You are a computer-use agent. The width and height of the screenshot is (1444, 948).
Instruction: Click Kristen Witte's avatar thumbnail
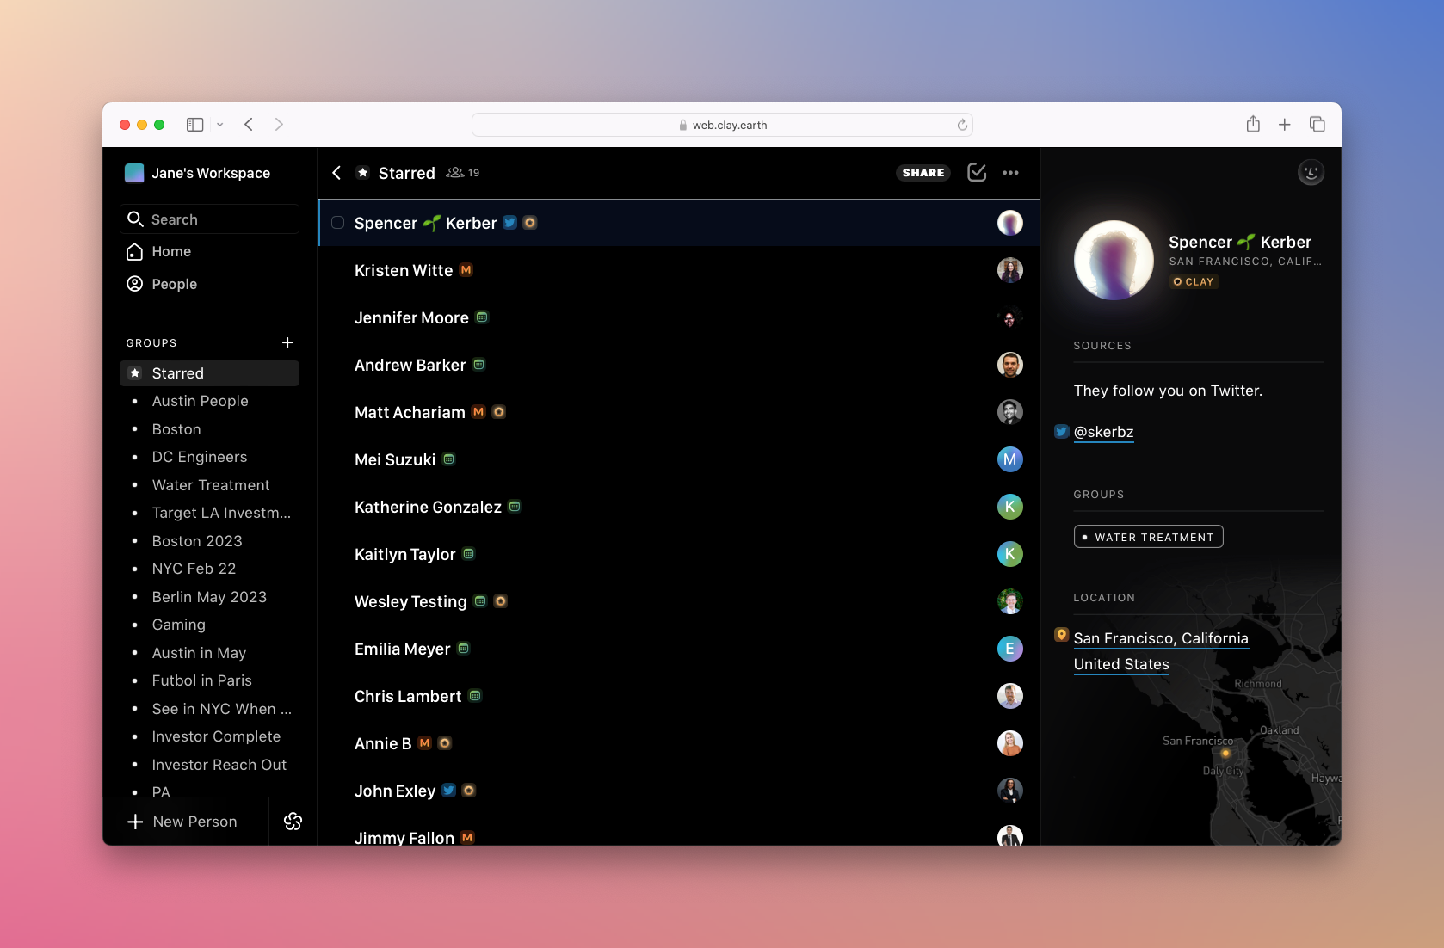click(x=1009, y=270)
